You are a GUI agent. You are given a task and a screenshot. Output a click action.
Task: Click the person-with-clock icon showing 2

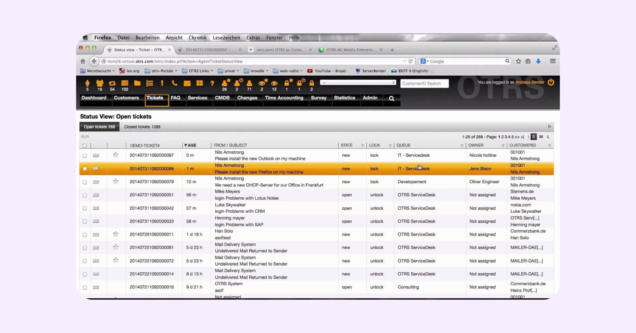[x=238, y=83]
